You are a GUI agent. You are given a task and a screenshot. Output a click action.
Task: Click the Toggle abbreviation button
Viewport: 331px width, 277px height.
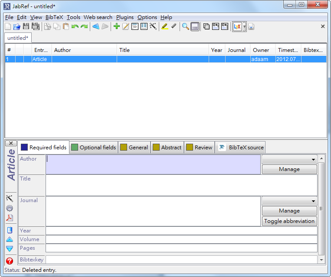point(289,221)
